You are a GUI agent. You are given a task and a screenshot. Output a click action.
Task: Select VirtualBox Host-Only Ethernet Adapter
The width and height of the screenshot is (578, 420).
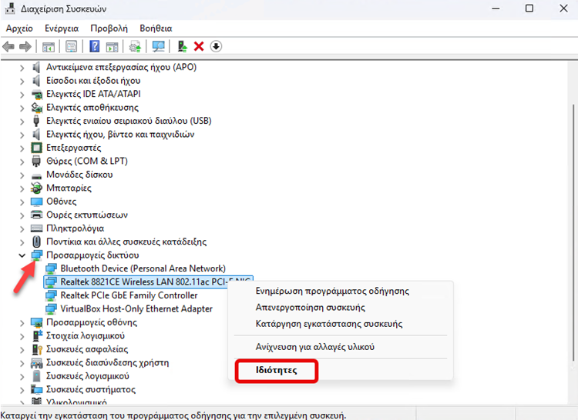(x=136, y=308)
